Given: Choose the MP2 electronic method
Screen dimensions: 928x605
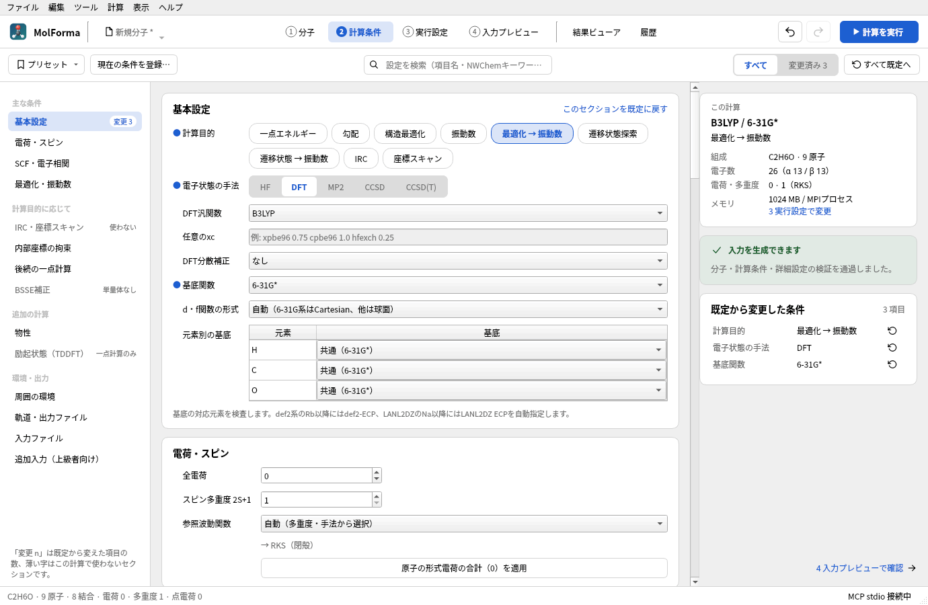Looking at the screenshot, I should [x=336, y=187].
